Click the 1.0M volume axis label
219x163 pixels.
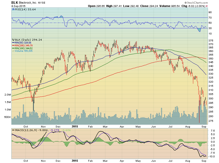tap(7, 110)
